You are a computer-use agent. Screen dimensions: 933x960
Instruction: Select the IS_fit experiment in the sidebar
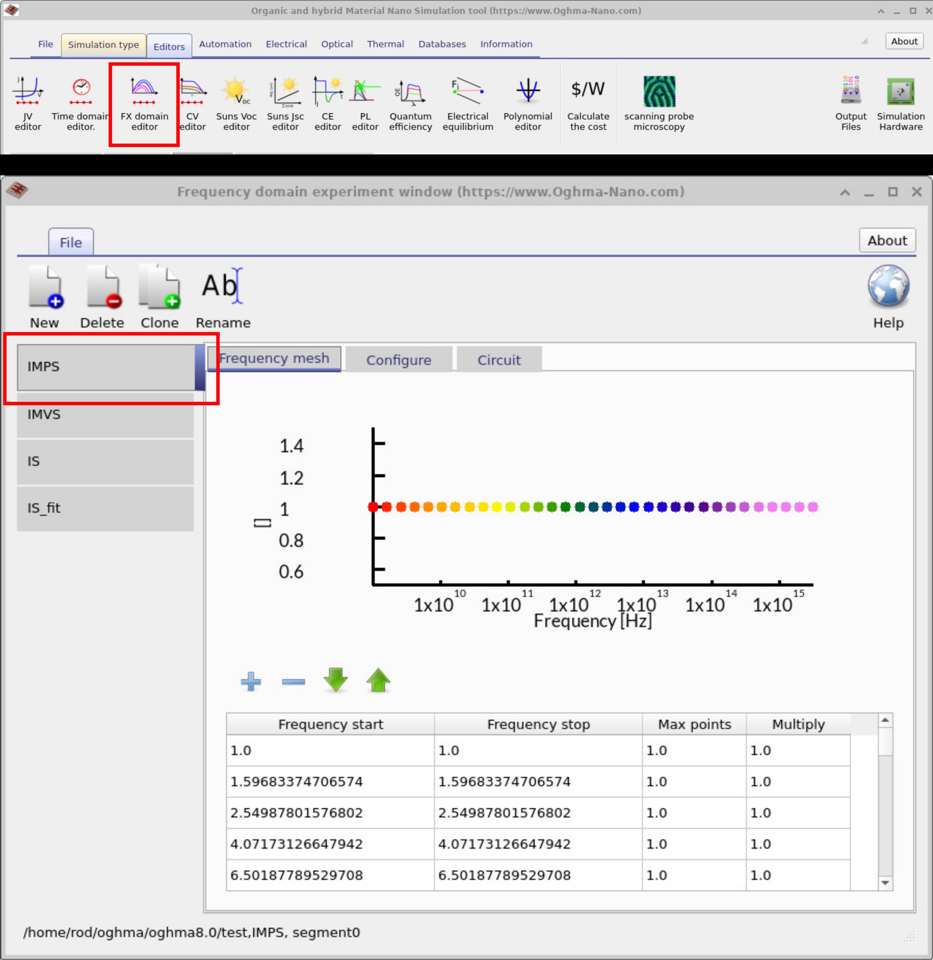[105, 508]
